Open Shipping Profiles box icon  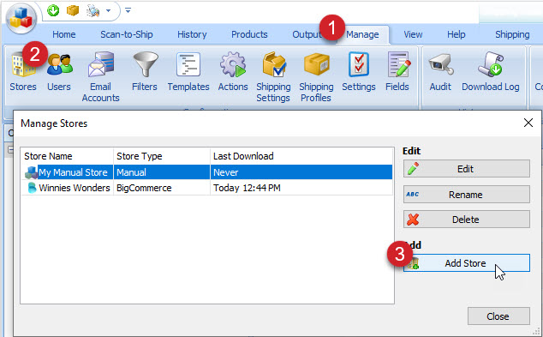tap(316, 77)
